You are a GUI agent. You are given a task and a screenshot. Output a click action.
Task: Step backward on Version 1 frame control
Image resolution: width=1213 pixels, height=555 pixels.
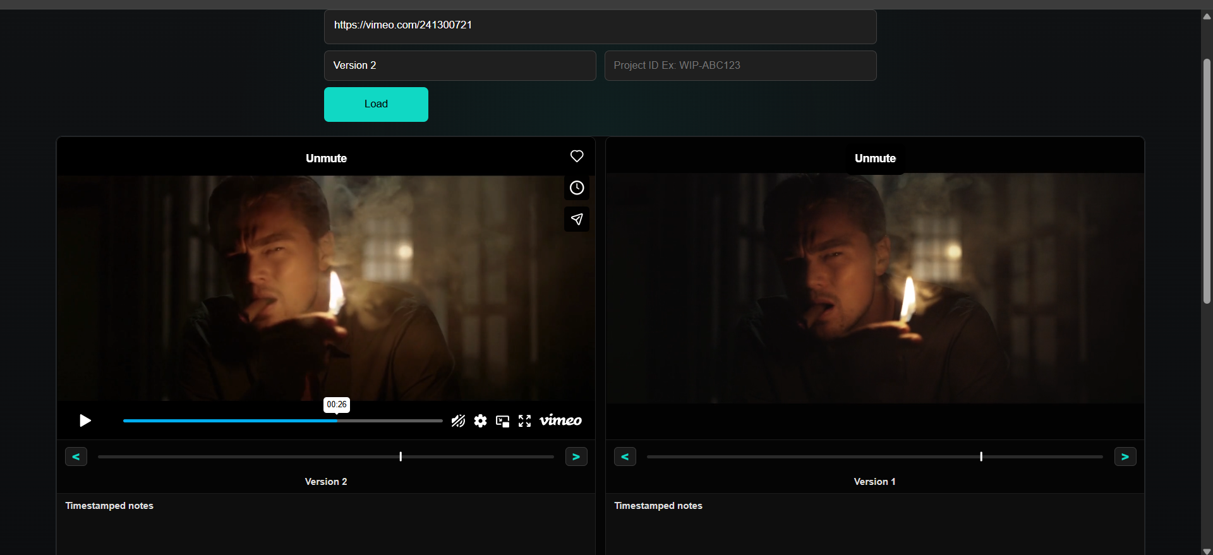pyautogui.click(x=625, y=457)
